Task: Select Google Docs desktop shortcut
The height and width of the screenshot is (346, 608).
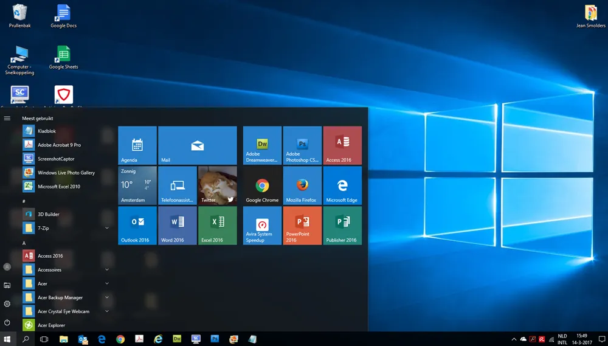Action: point(64,16)
